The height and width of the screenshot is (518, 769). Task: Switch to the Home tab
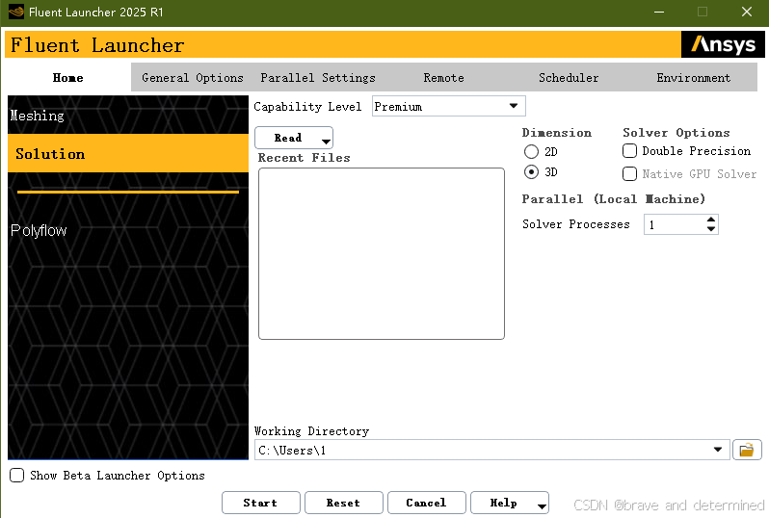click(x=68, y=77)
